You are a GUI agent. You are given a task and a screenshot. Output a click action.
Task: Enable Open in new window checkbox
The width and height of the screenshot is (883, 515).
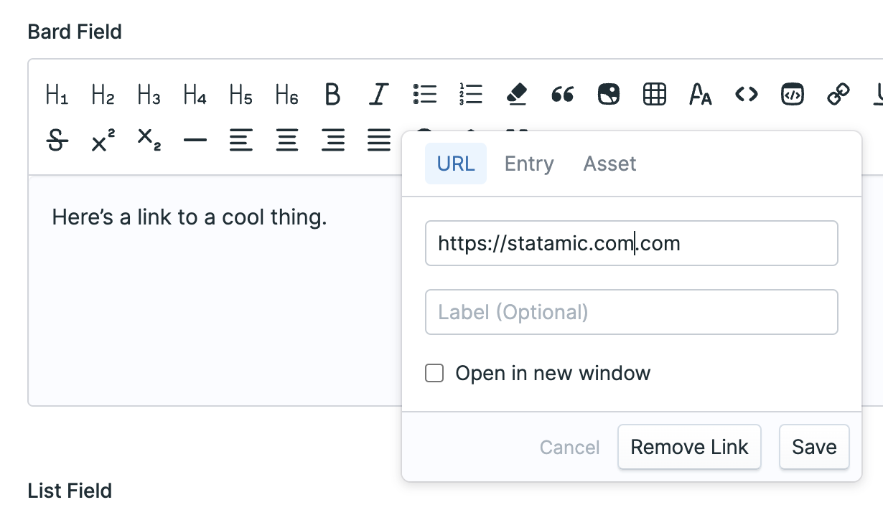click(434, 373)
